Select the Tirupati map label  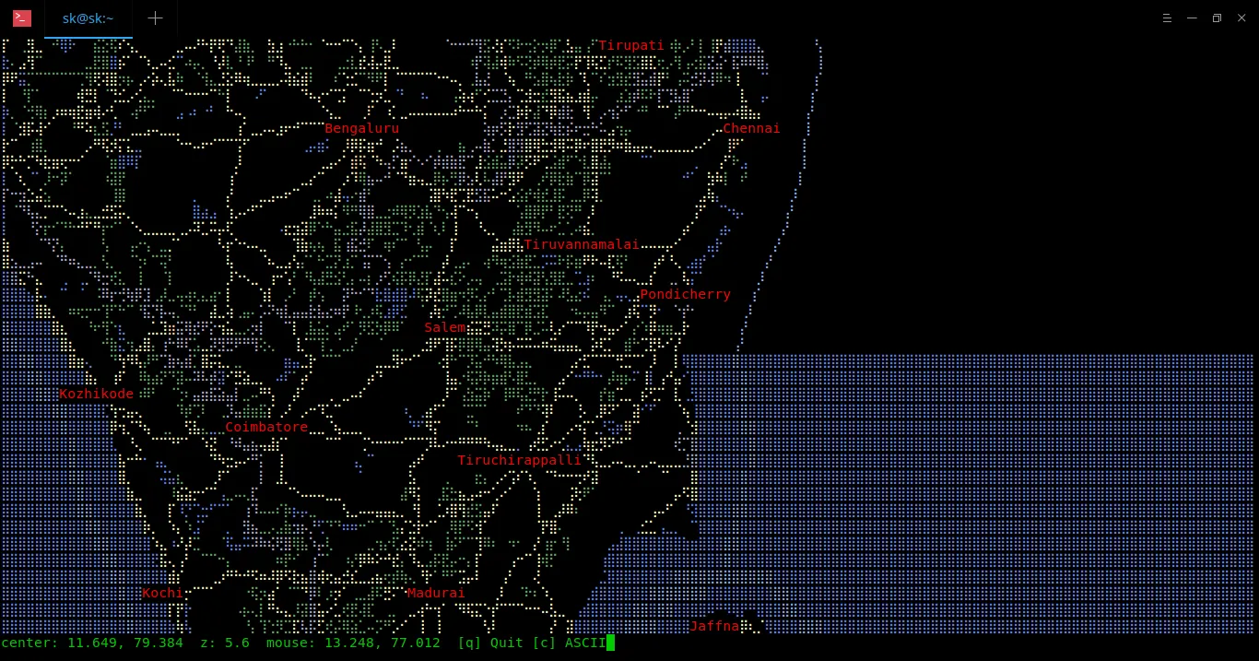click(631, 46)
